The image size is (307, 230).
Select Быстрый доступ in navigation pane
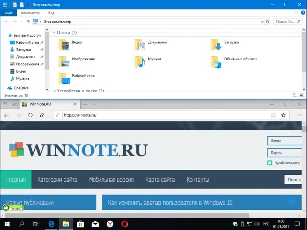(x=24, y=35)
